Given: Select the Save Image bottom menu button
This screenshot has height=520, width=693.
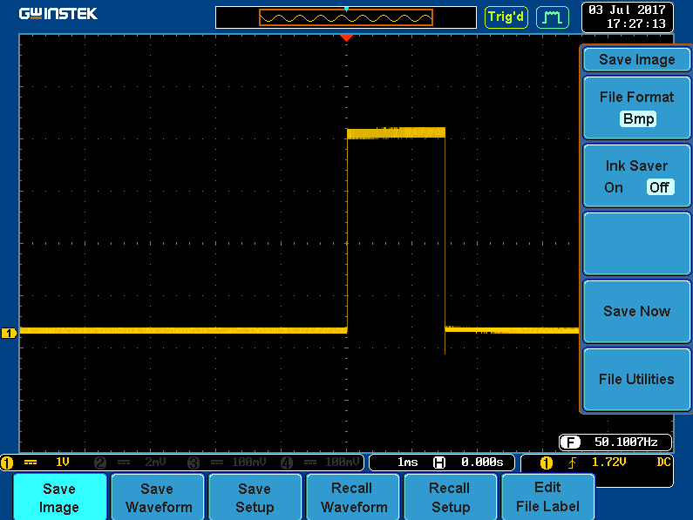Looking at the screenshot, I should click(x=59, y=497).
